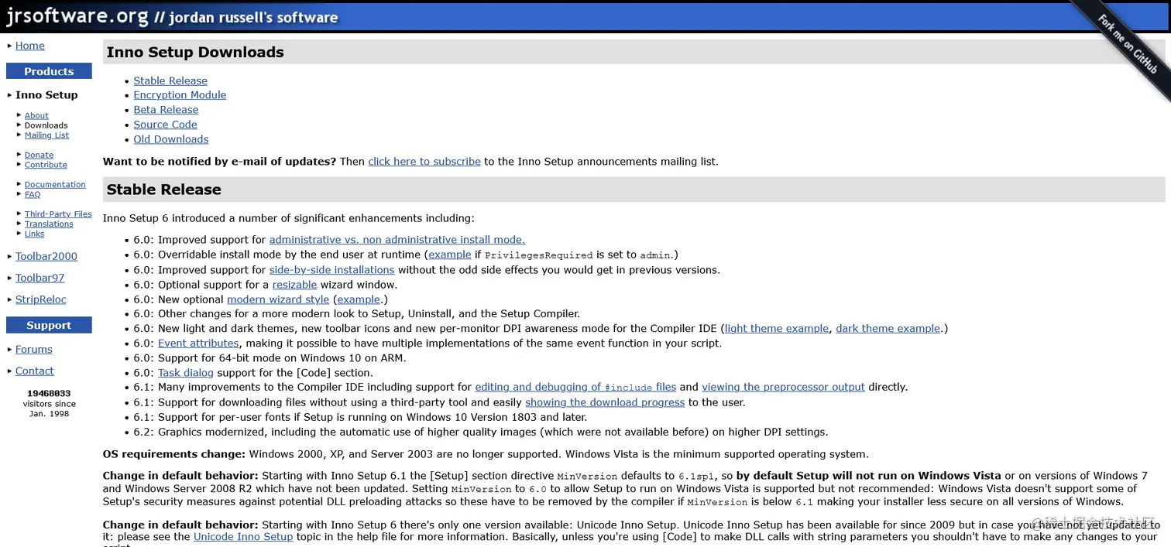The image size is (1171, 547).
Task: Jump to Old Downloads link
Action: [x=171, y=139]
